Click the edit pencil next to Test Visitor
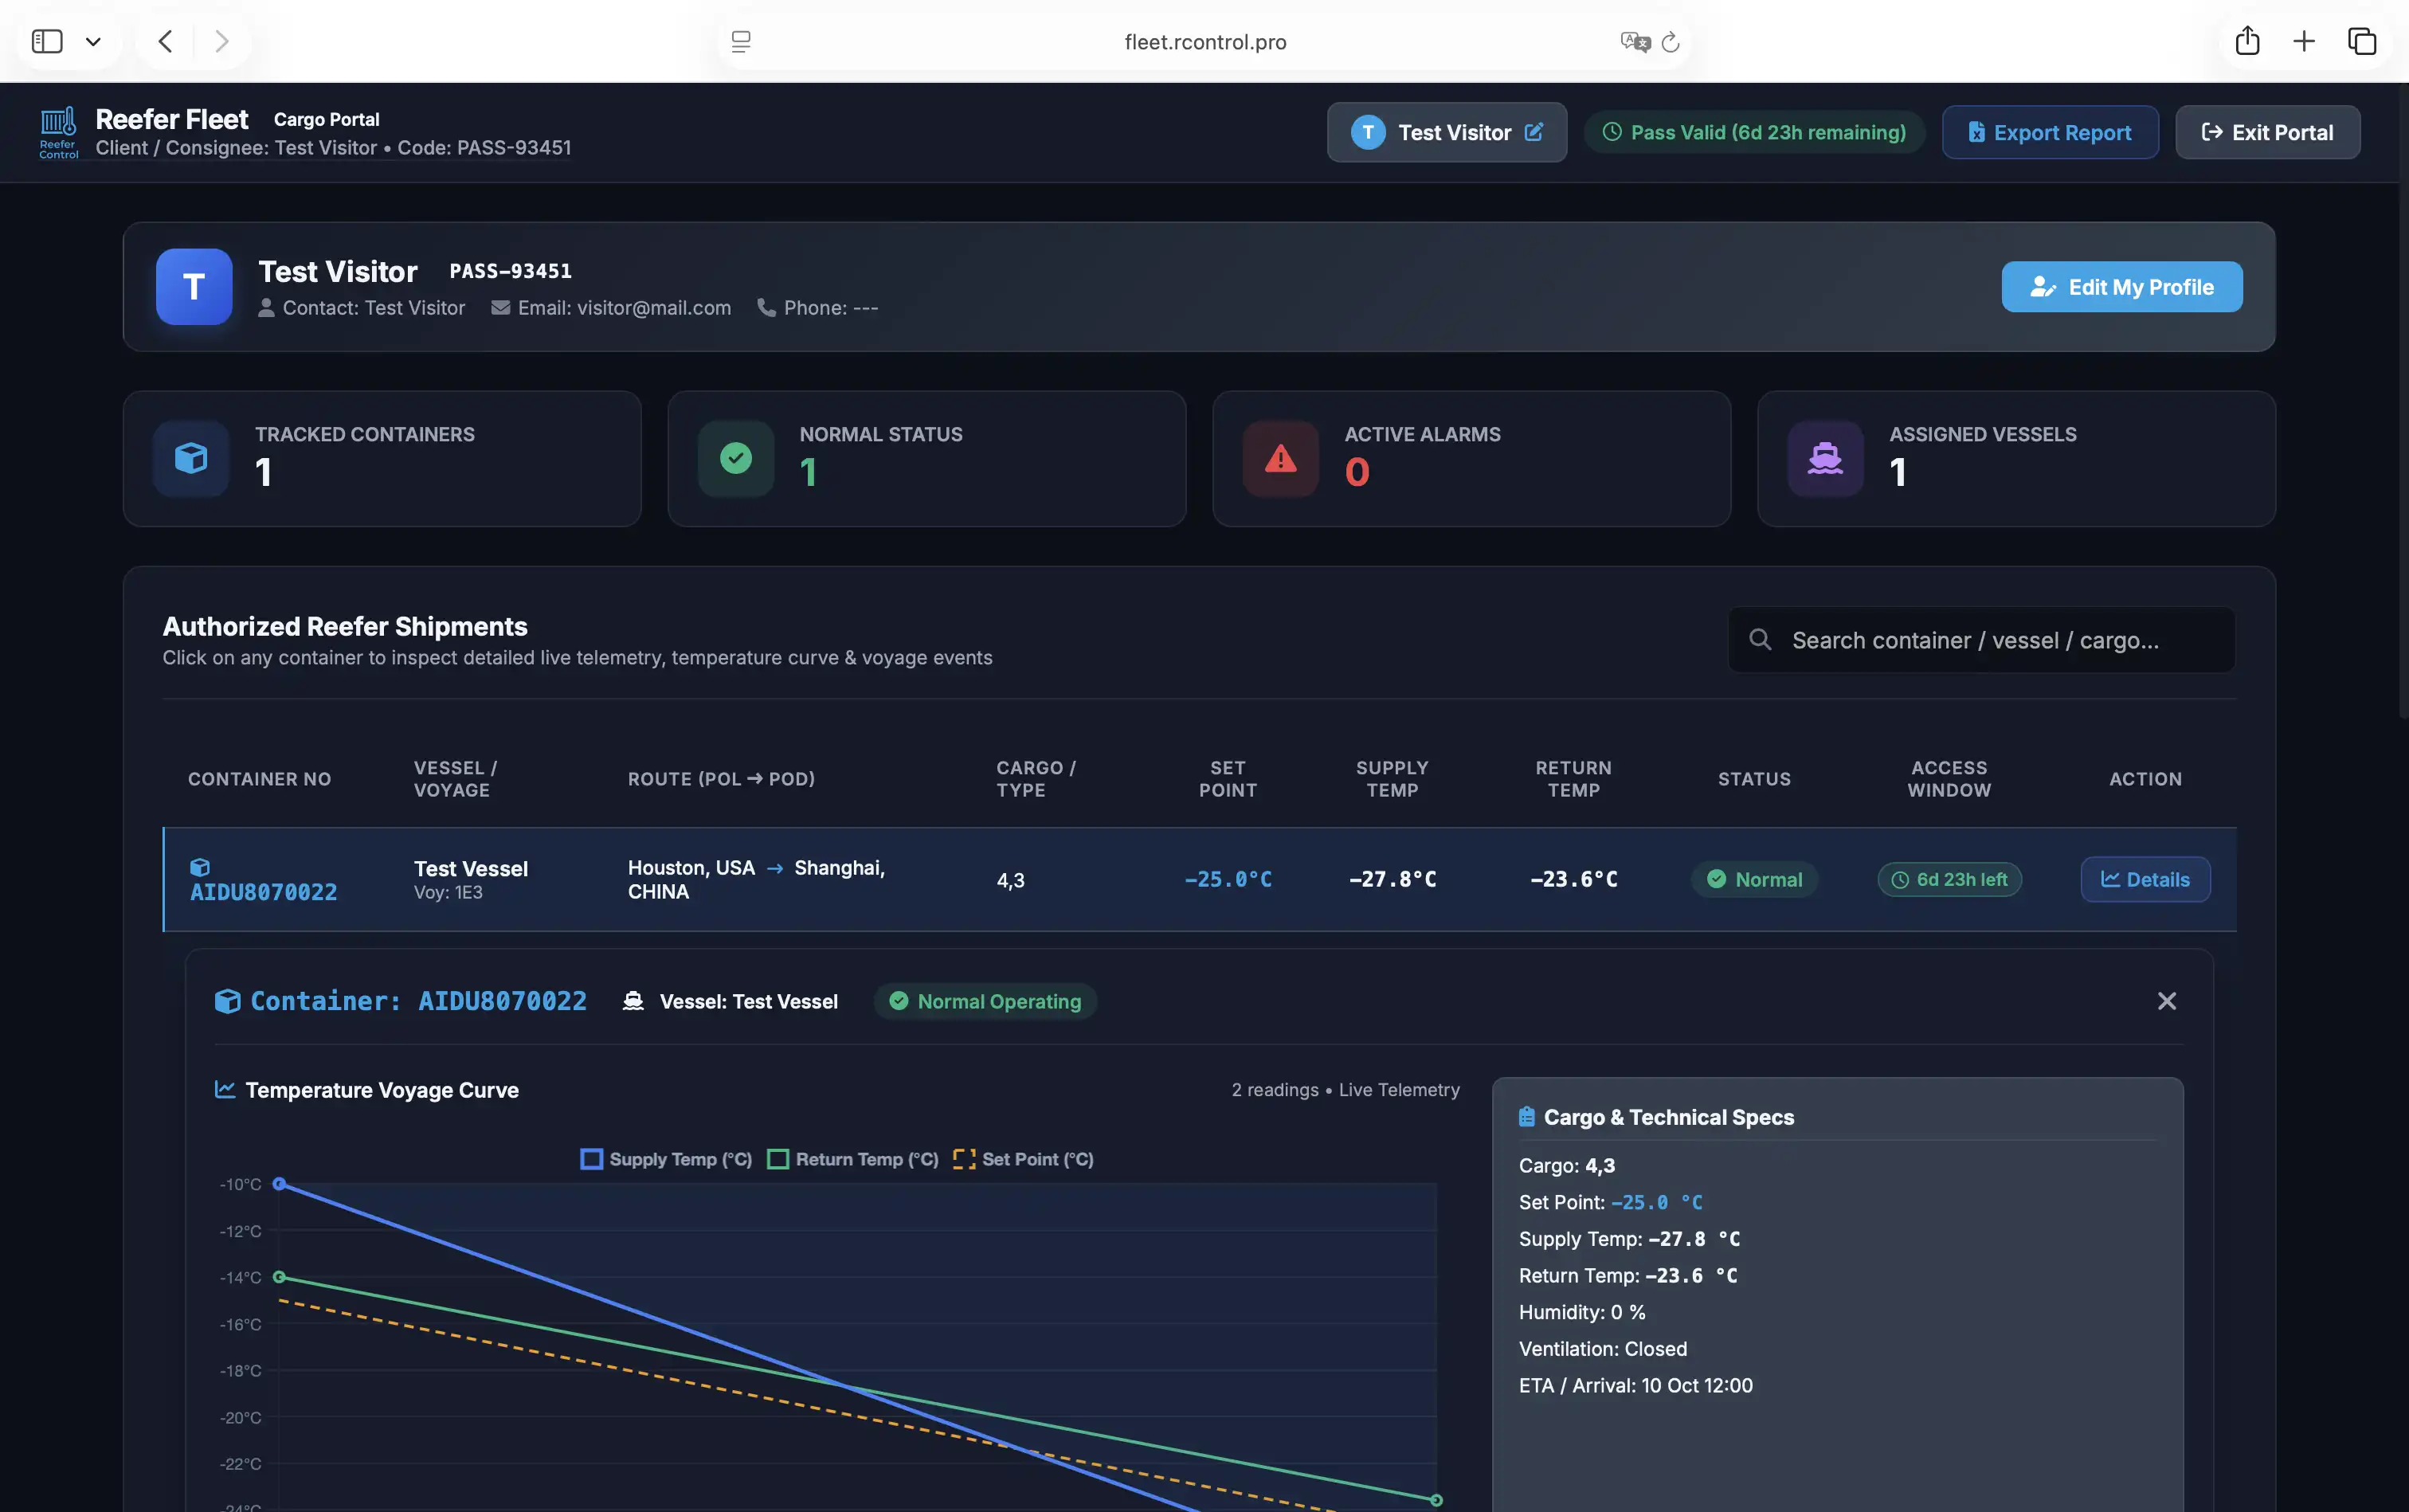Viewport: 2409px width, 1512px height. (1533, 132)
